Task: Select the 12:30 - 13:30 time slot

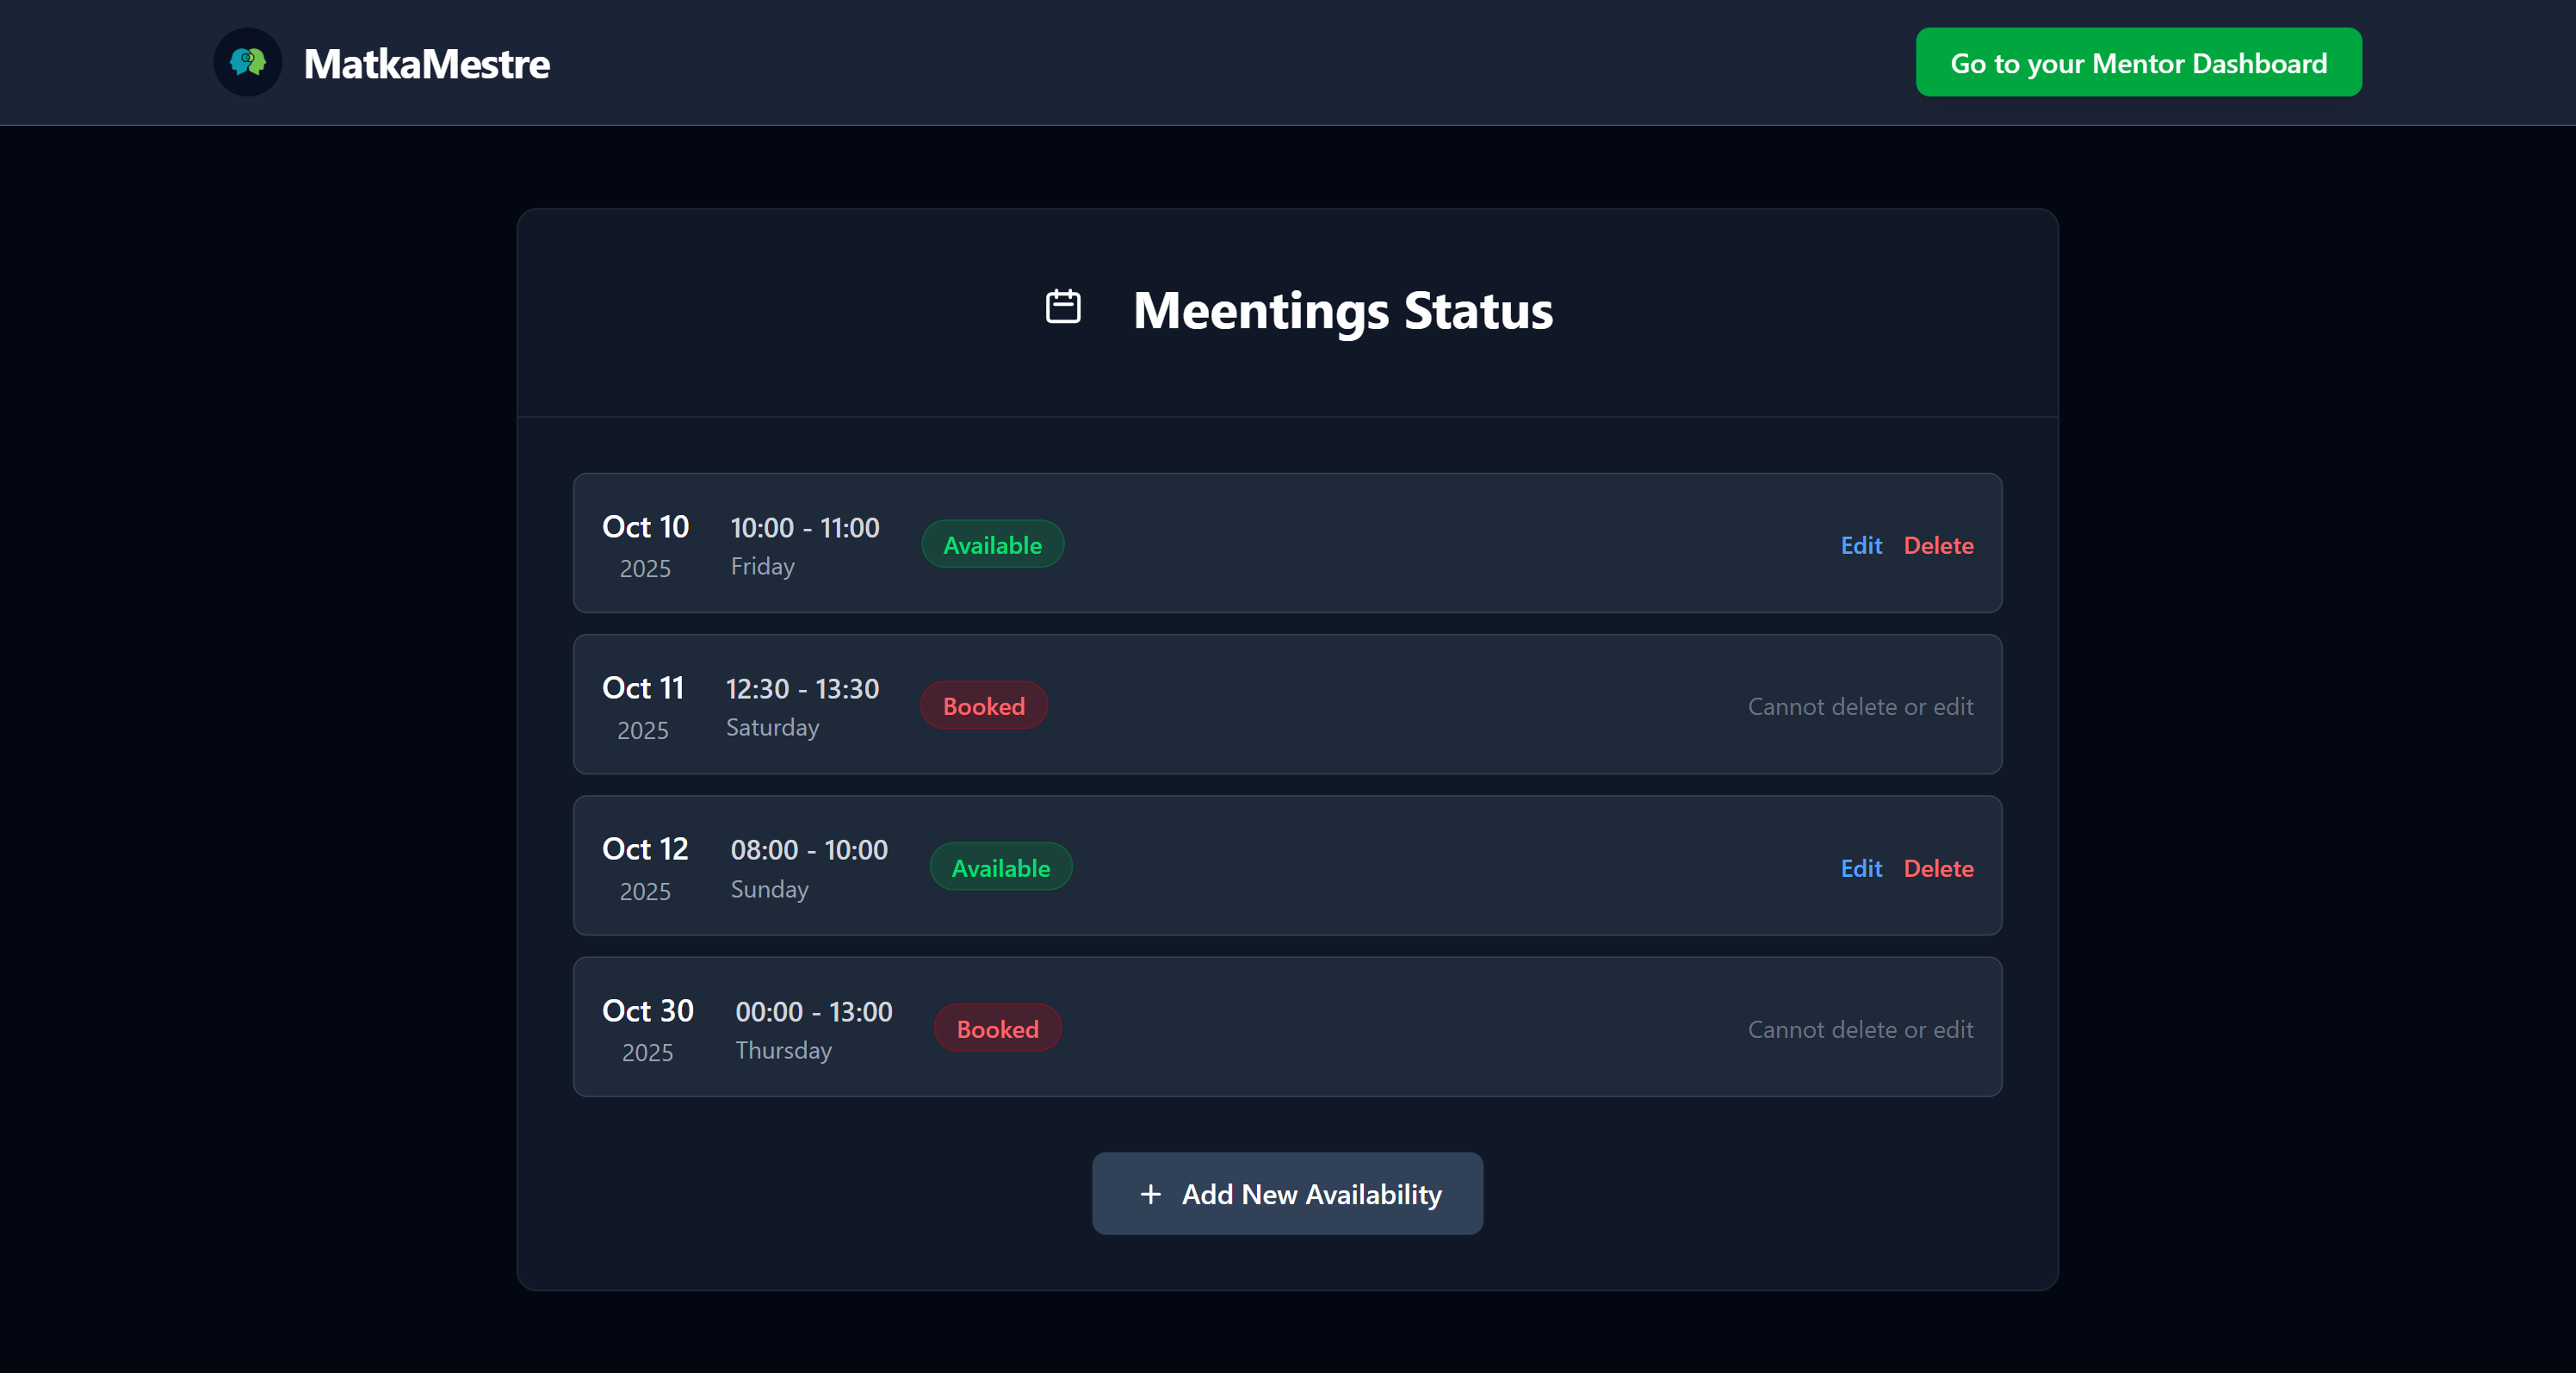Action: click(x=802, y=689)
